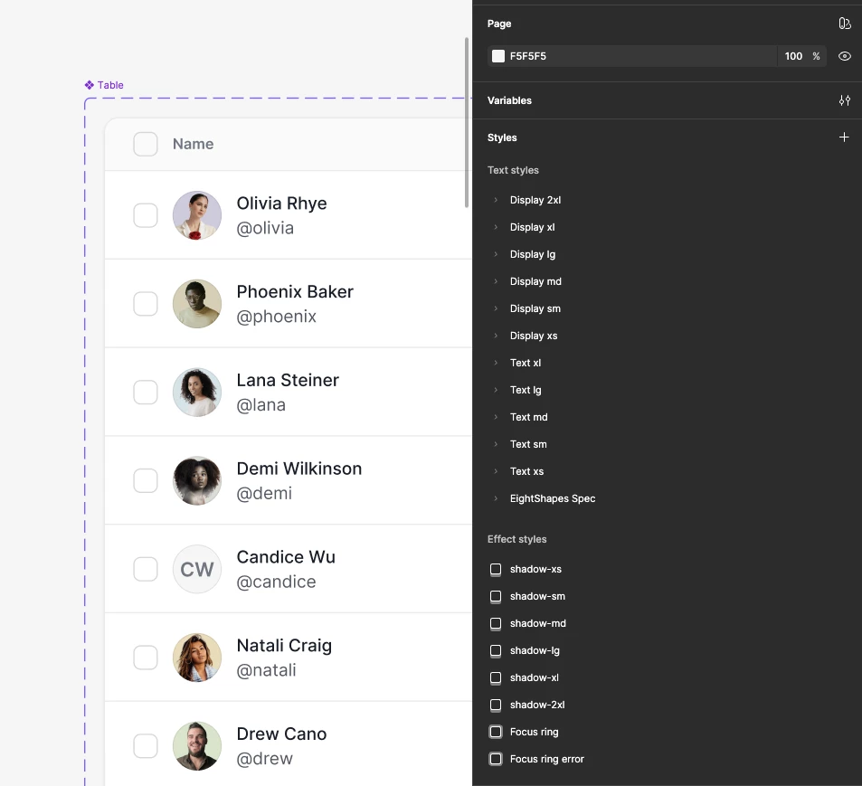Click the Focus ring error effect icon
The width and height of the screenshot is (862, 786).
[x=496, y=759]
